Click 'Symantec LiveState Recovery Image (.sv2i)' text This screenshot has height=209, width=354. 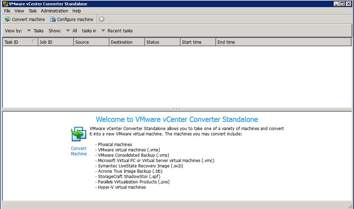coord(140,166)
